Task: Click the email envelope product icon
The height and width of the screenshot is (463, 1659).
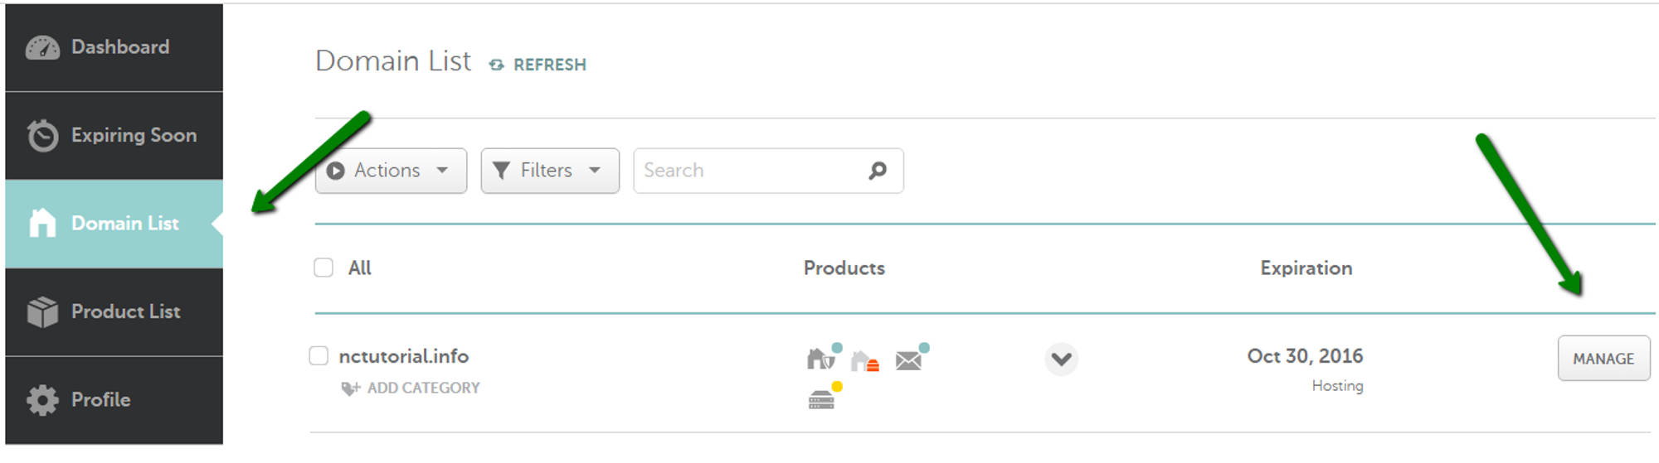Action: pyautogui.click(x=909, y=360)
